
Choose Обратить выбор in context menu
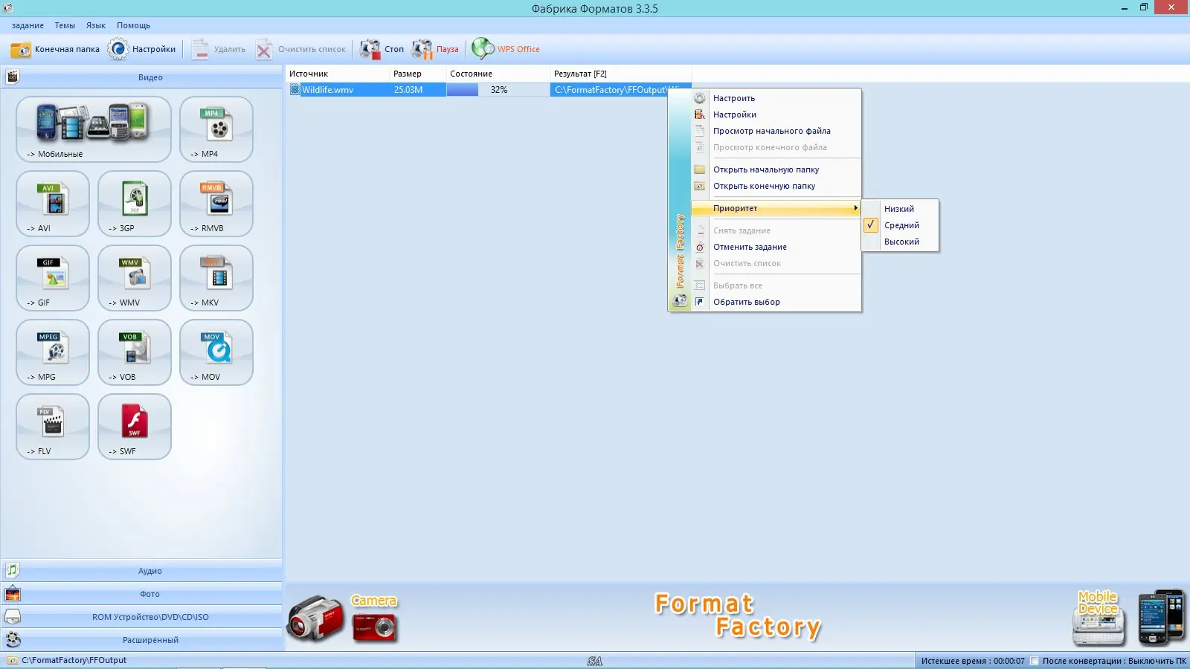tap(776, 302)
